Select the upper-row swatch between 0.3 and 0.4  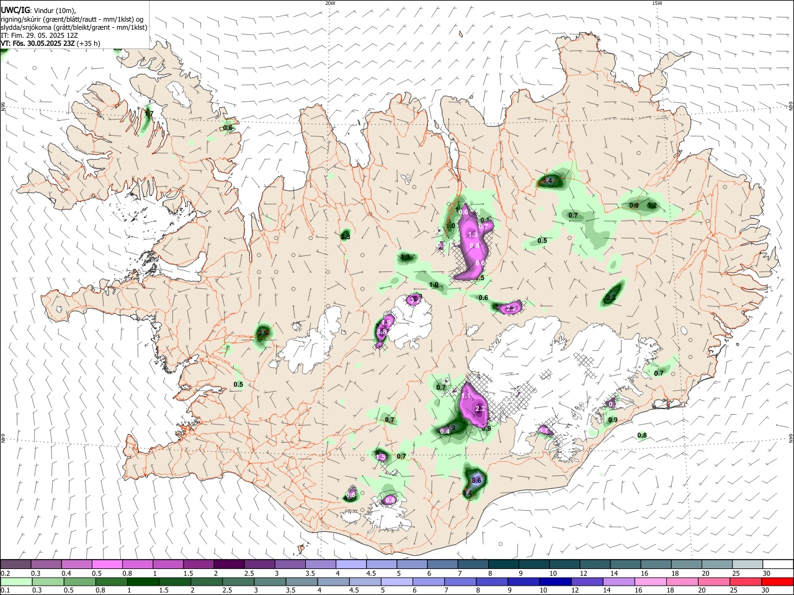pos(47,564)
